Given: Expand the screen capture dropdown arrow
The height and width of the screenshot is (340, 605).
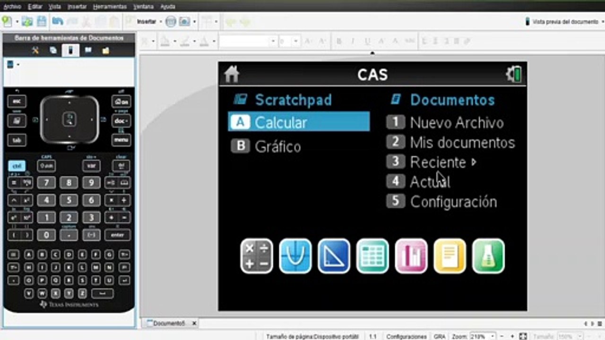Looking at the screenshot, I should pos(194,22).
